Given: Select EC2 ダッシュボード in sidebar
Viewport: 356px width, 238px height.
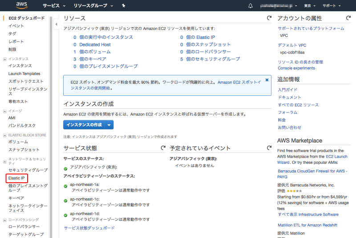Looking at the screenshot, I should pyautogui.click(x=26, y=18).
